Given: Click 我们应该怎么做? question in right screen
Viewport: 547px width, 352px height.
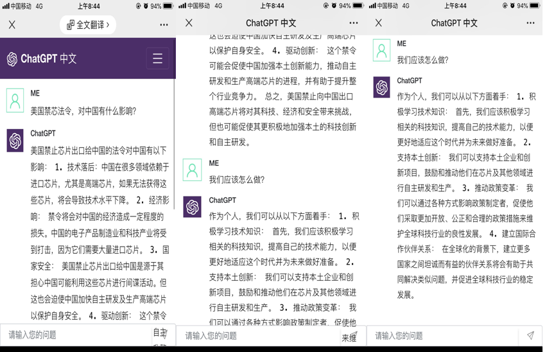Looking at the screenshot, I should [422, 60].
